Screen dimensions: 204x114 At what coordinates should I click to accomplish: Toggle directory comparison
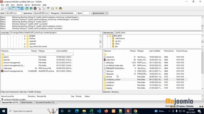pos(52,9)
